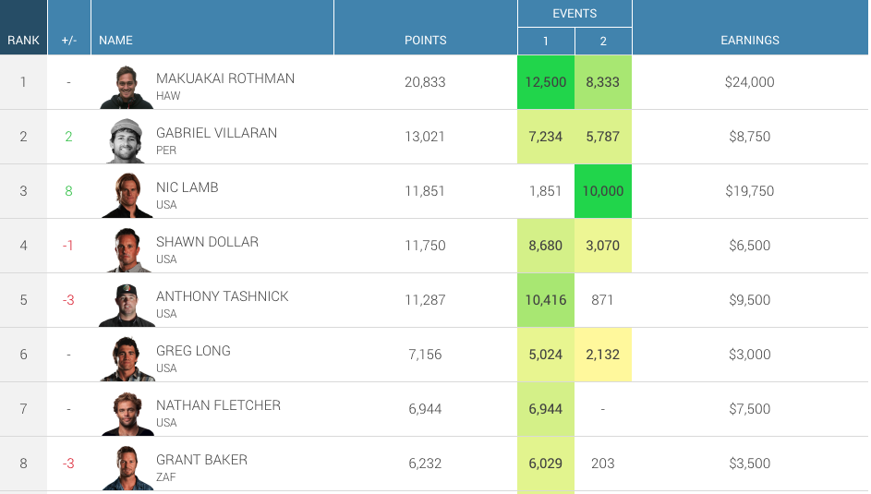The width and height of the screenshot is (871, 494).
Task: Sort by the RANK column header
Action: click(23, 40)
